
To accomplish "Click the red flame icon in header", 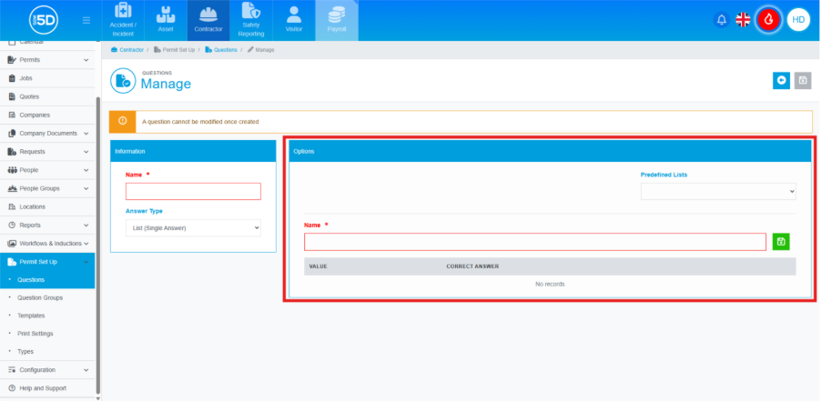I will tap(769, 19).
